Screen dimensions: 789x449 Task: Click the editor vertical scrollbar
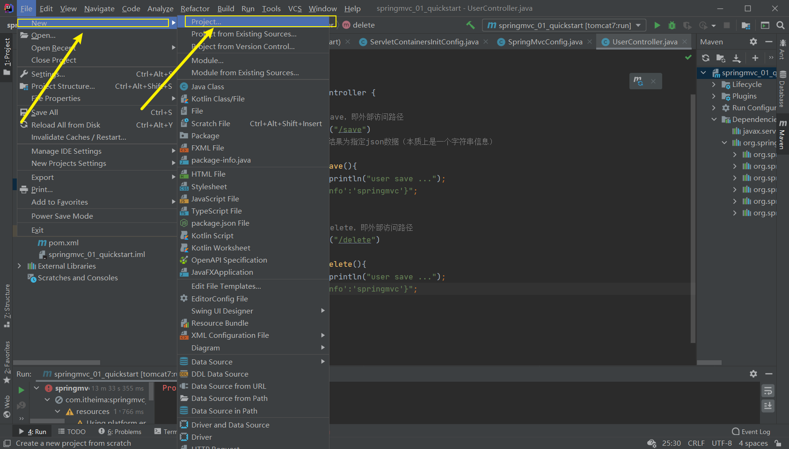tap(693, 219)
